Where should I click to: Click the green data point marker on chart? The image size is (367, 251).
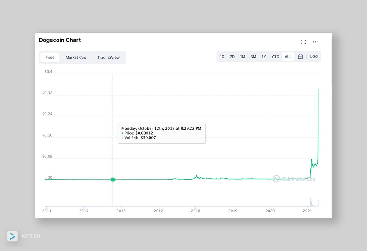point(113,180)
